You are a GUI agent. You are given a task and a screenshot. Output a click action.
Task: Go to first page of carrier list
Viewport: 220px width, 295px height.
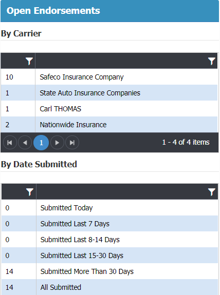coord(10,143)
